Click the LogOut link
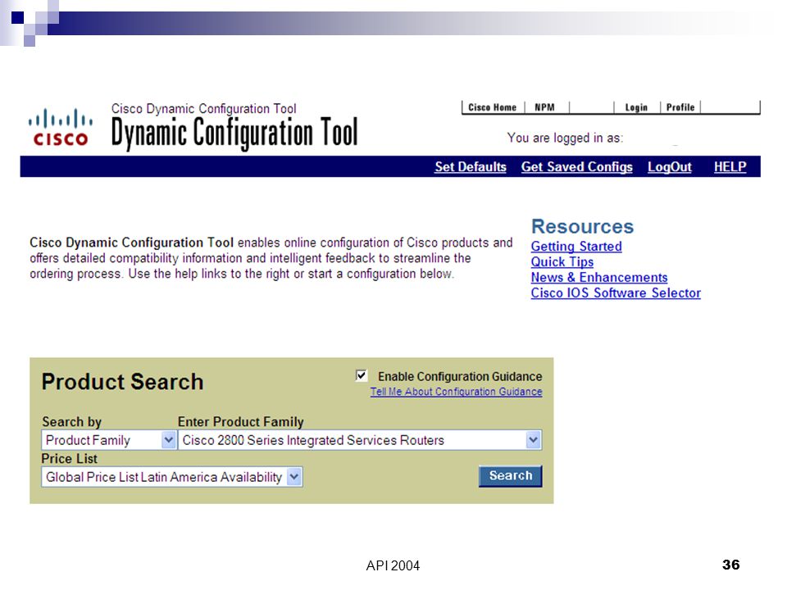The height and width of the screenshot is (590, 787). coord(670,166)
